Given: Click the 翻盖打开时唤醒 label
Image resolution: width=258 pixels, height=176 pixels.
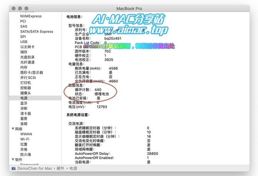Looking at the screenshot, I should click(88, 145).
